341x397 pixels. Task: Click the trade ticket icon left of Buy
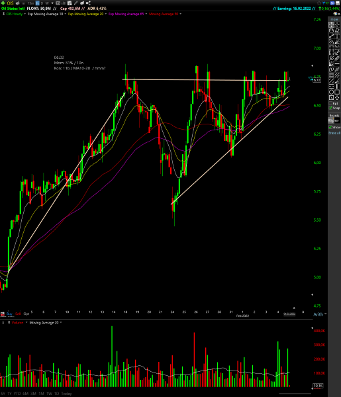3,314
